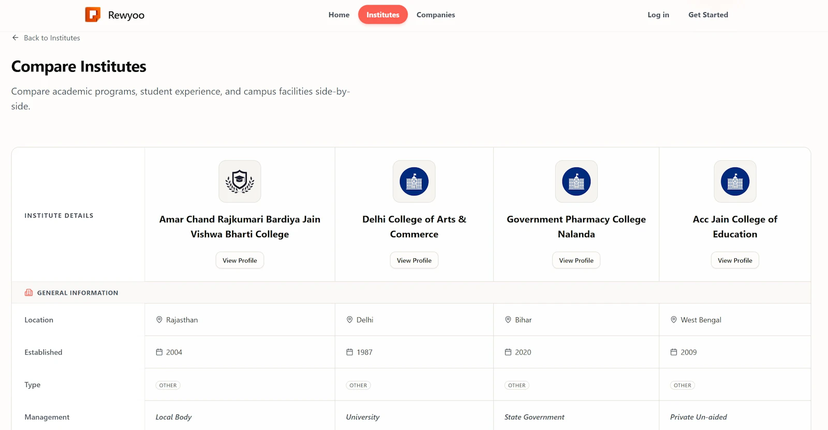Click the INSTITUTE DETAILS label
Viewport: 828px width, 430px height.
pos(59,216)
